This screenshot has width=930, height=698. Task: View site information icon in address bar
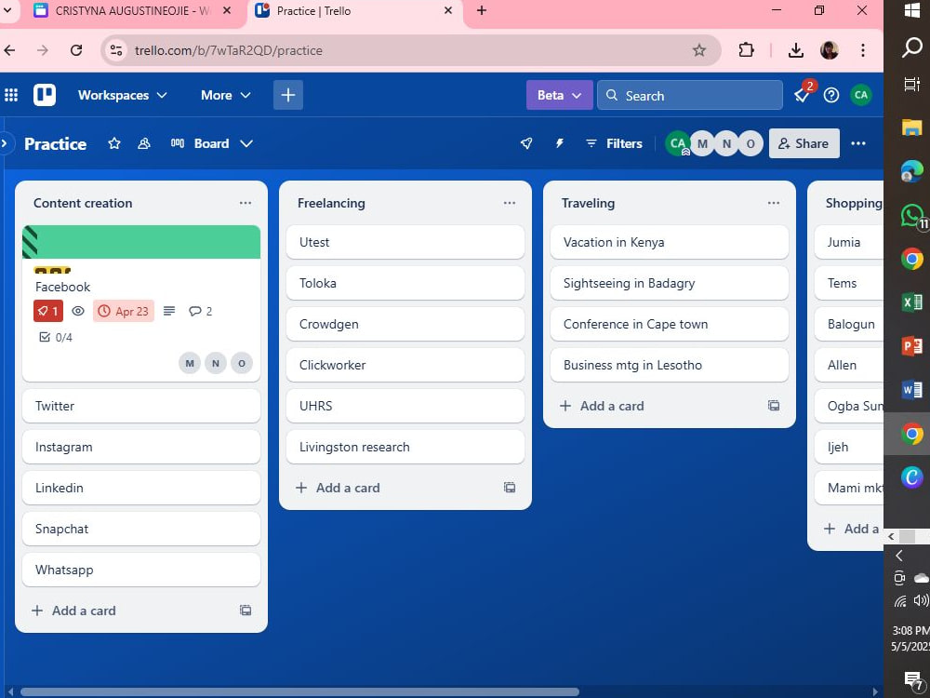pyautogui.click(x=116, y=50)
